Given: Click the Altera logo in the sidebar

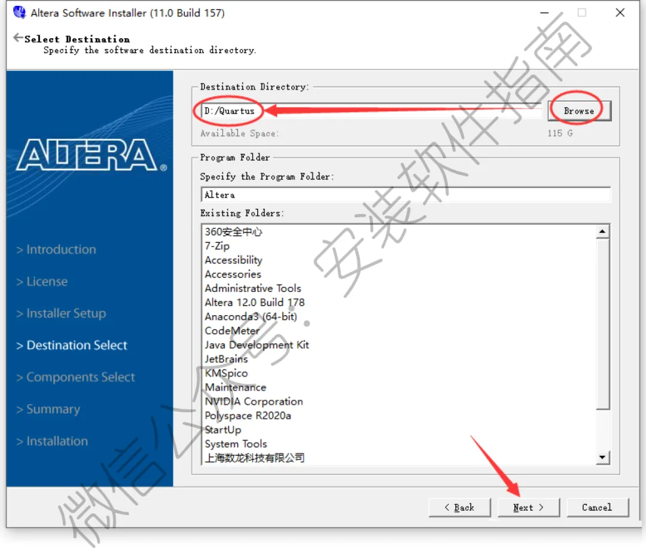Looking at the screenshot, I should pyautogui.click(x=92, y=155).
